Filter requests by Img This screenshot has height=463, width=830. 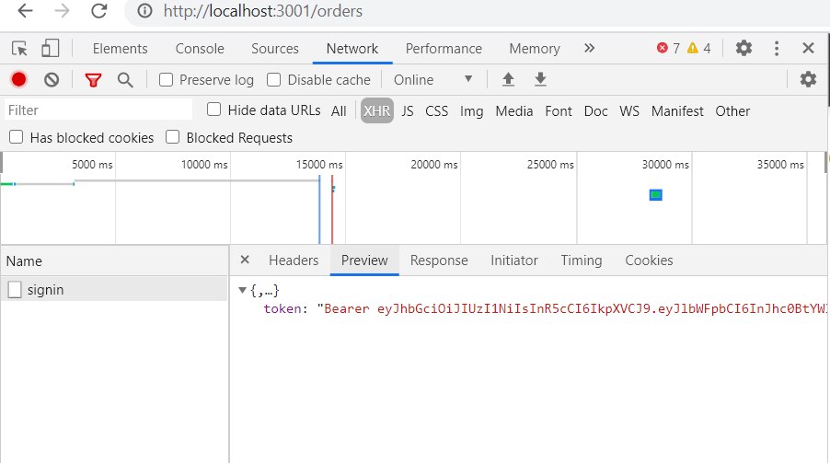(x=471, y=111)
